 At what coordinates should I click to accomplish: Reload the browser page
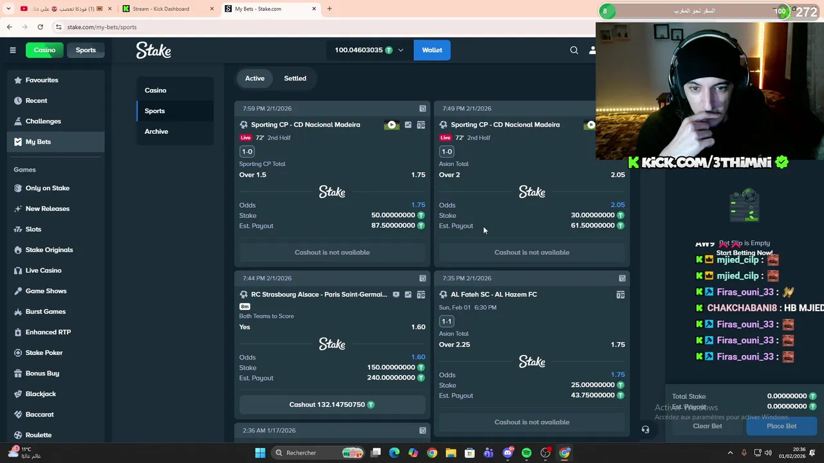[x=40, y=27]
